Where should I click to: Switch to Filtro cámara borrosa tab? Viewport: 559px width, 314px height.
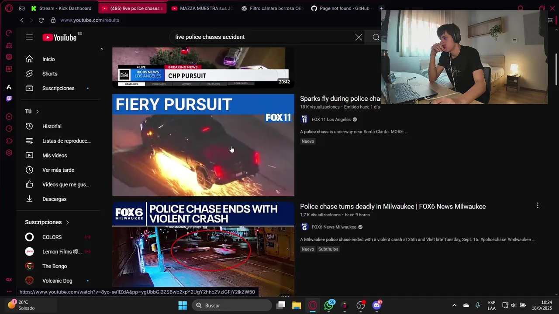point(272,8)
